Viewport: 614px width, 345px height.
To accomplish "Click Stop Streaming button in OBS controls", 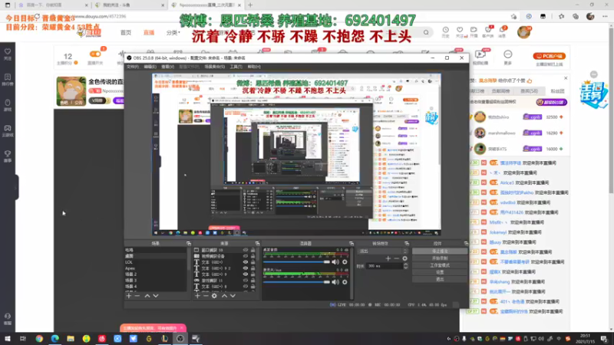I will coord(440,251).
